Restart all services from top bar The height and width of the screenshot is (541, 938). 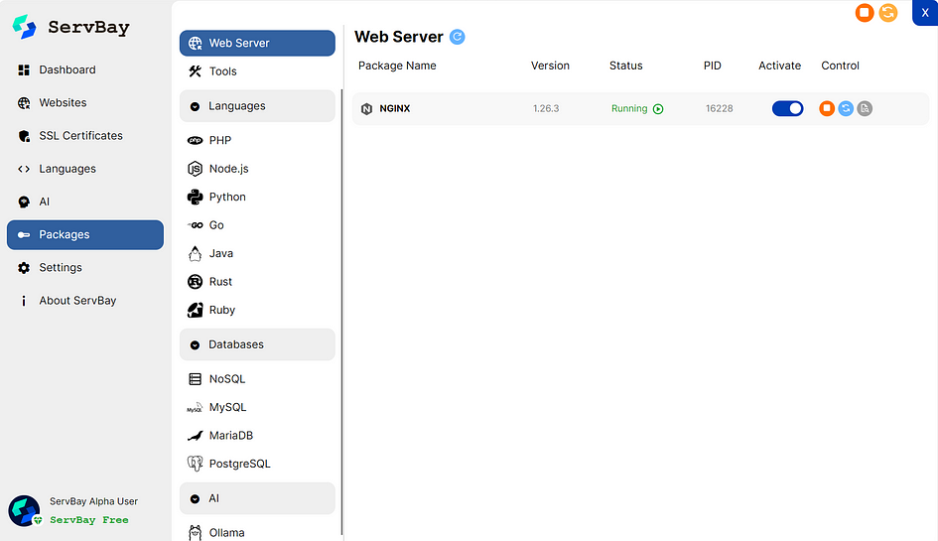tap(888, 13)
